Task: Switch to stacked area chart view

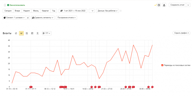Action: (x=27, y=33)
